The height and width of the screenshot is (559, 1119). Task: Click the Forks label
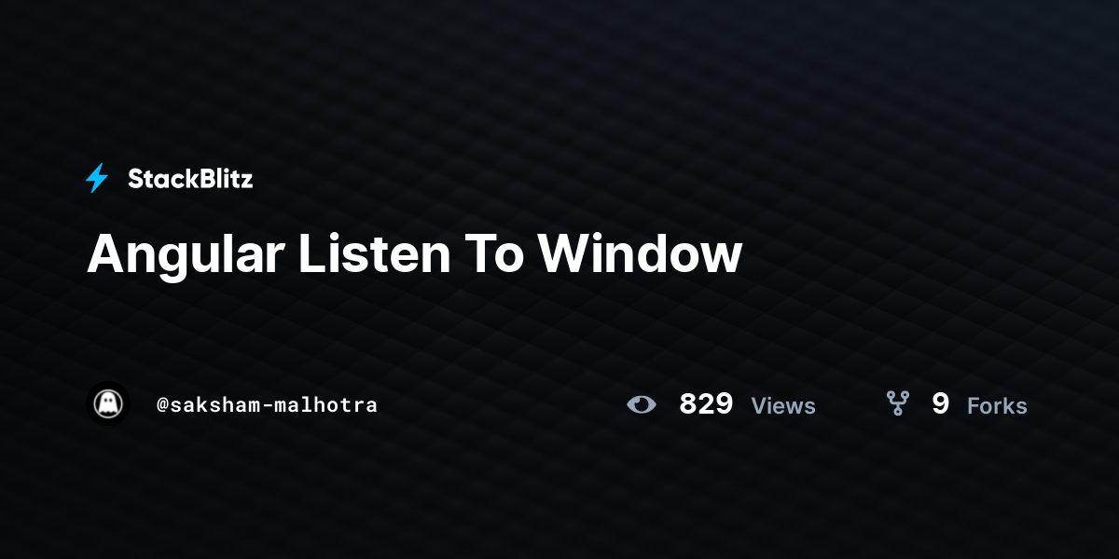[997, 405]
